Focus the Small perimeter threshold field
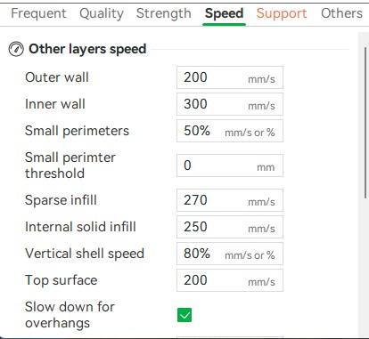Image resolution: width=369 pixels, height=339 pixels. [x=230, y=165]
